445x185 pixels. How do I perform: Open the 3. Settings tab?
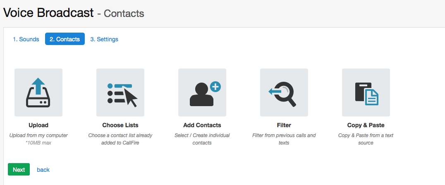104,39
